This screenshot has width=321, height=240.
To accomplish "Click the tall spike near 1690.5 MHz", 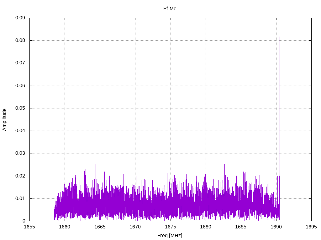I will [x=280, y=106].
